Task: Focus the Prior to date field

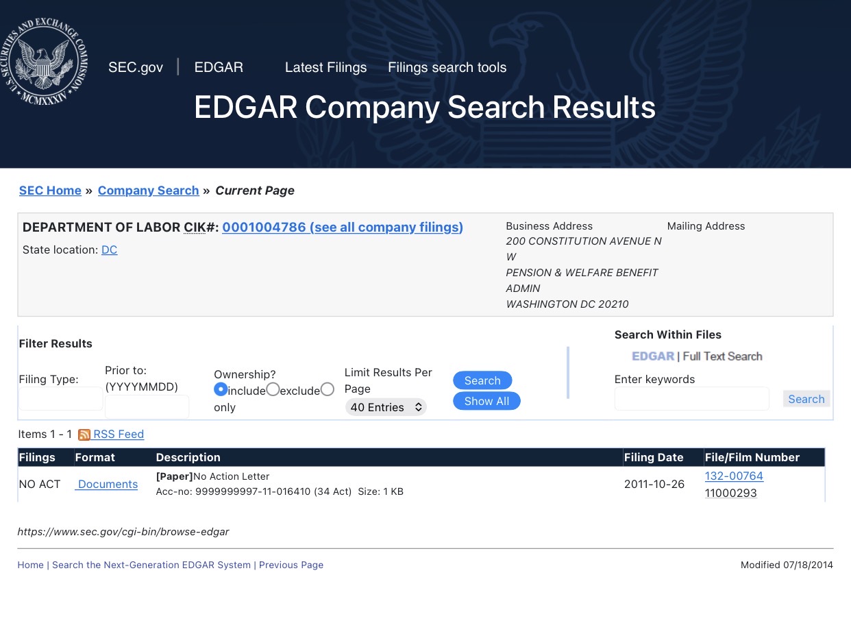Action: (x=147, y=406)
